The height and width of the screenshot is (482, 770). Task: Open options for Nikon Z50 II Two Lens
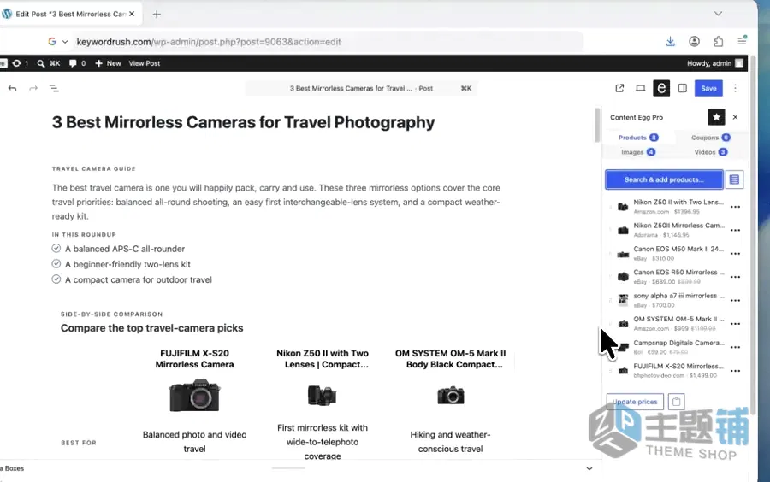click(x=735, y=207)
